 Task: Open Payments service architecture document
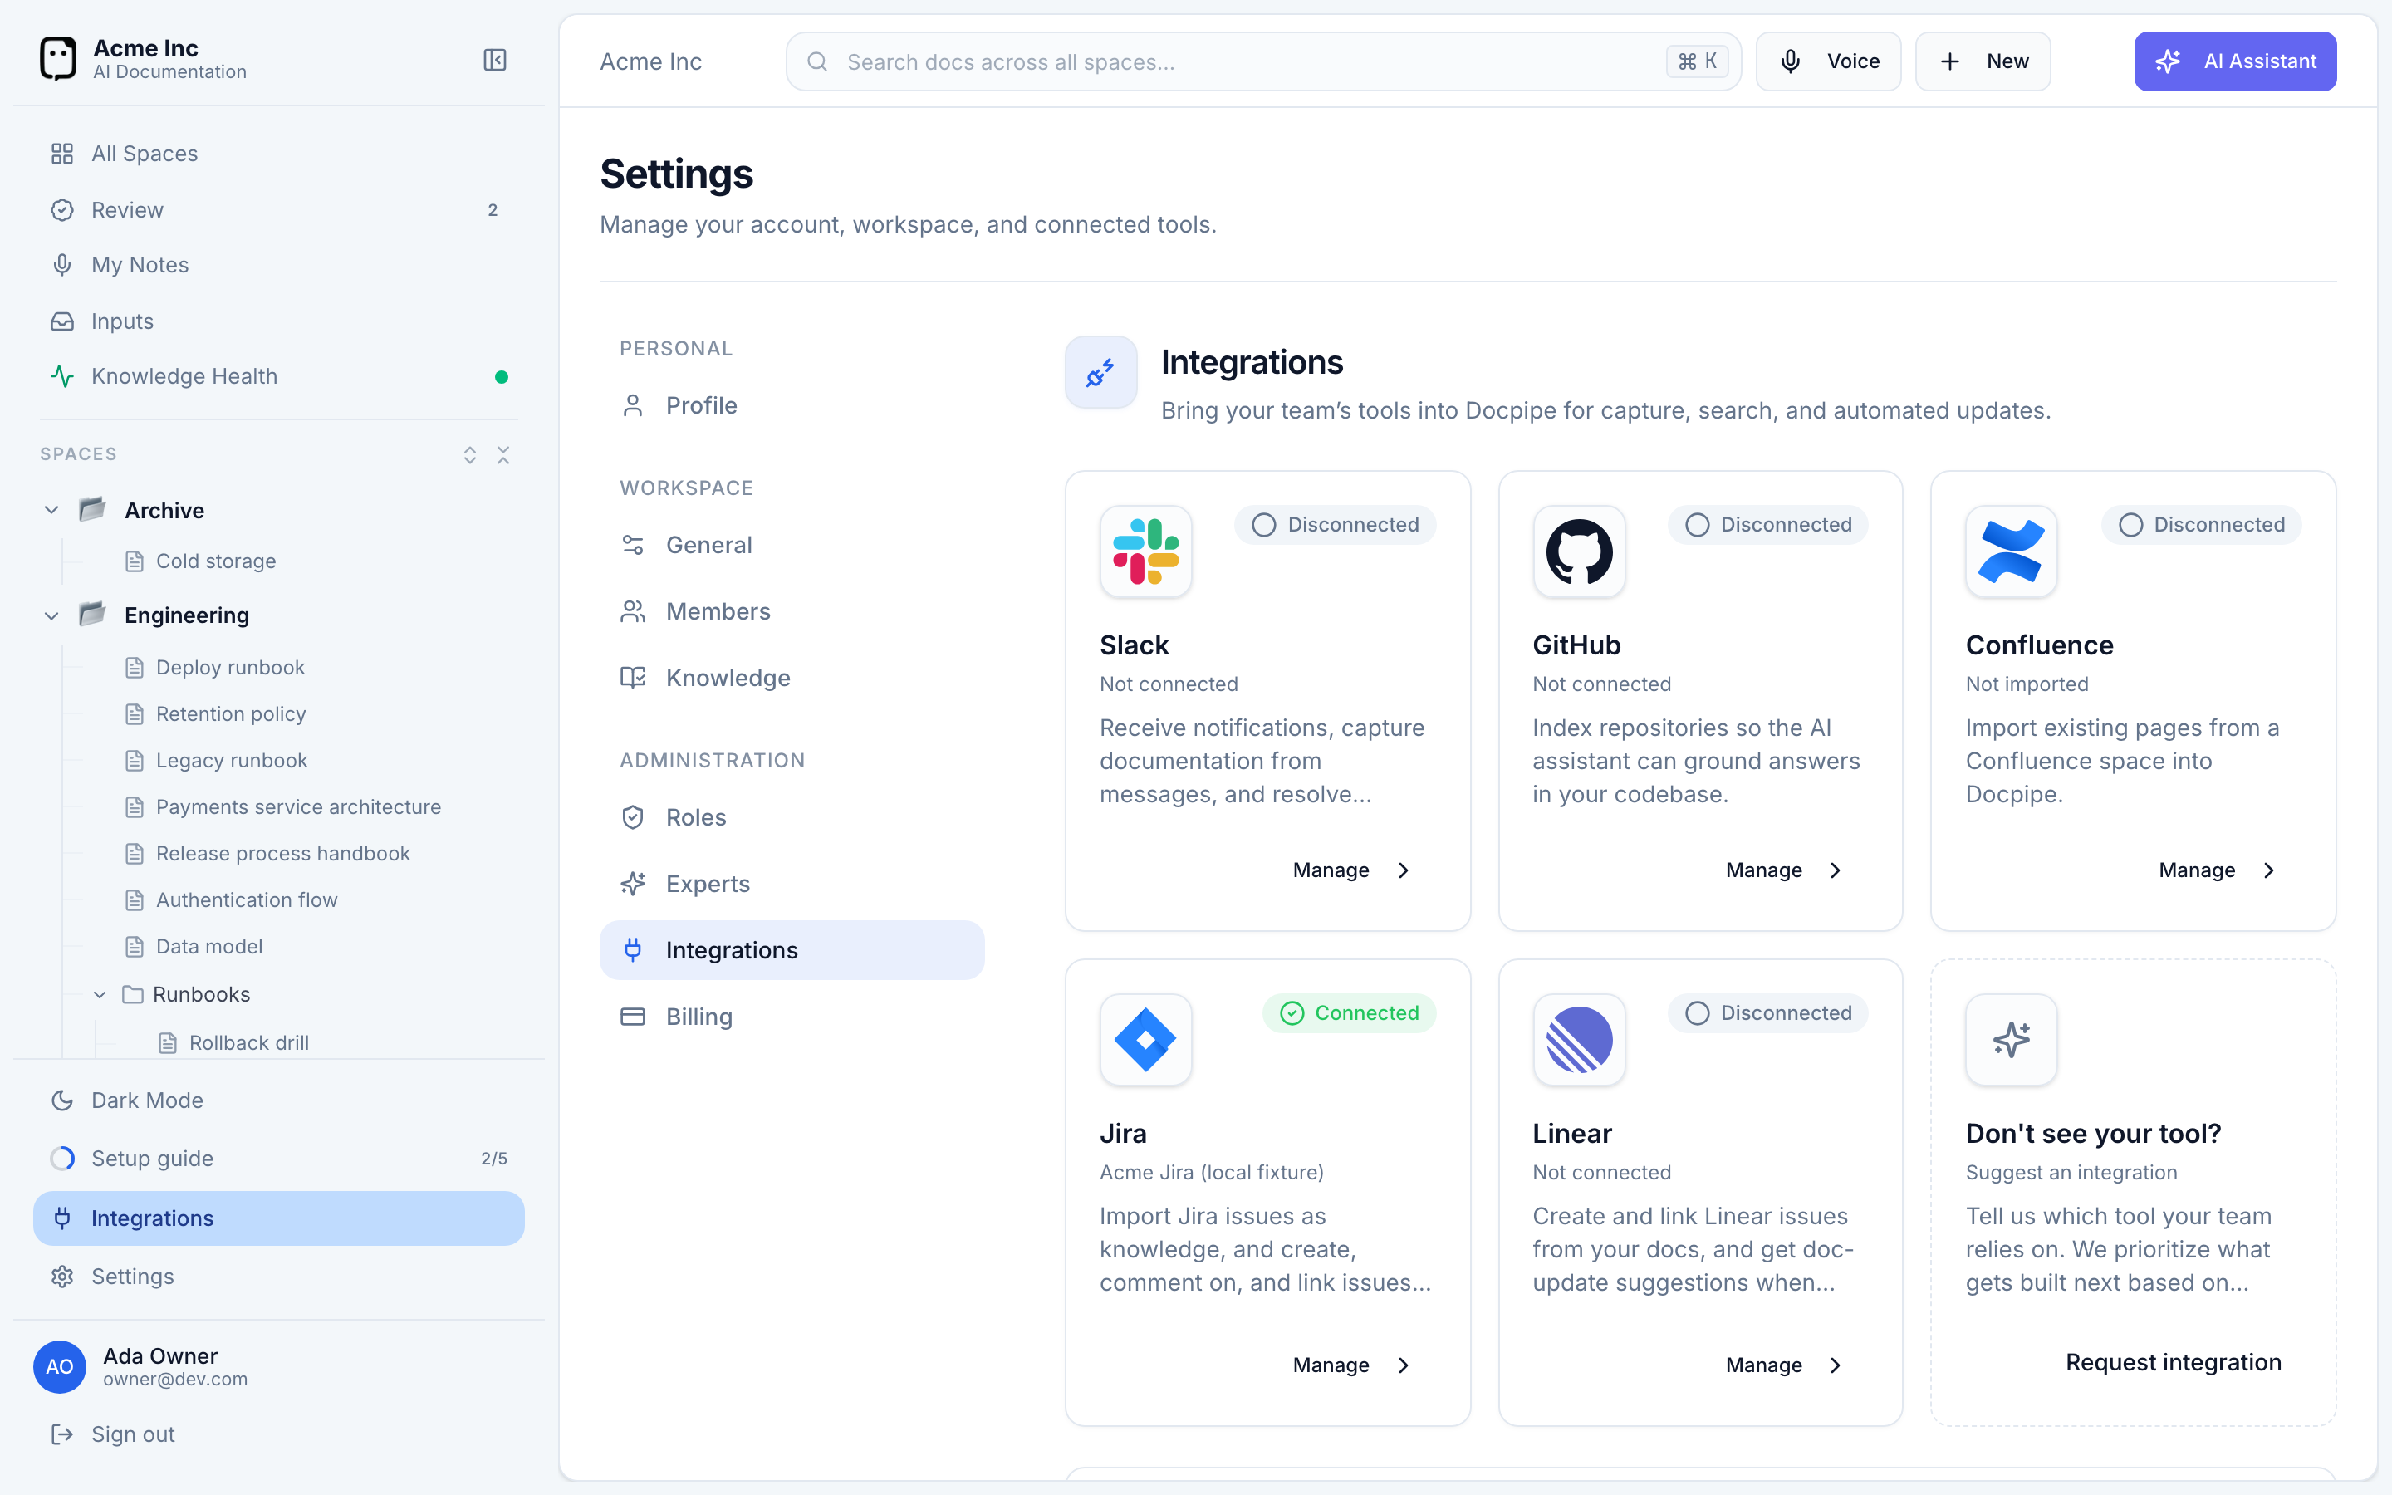pos(298,806)
